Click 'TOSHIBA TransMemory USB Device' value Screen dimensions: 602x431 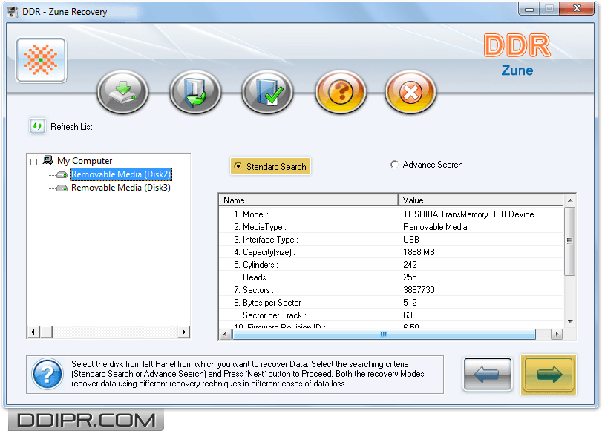point(468,214)
